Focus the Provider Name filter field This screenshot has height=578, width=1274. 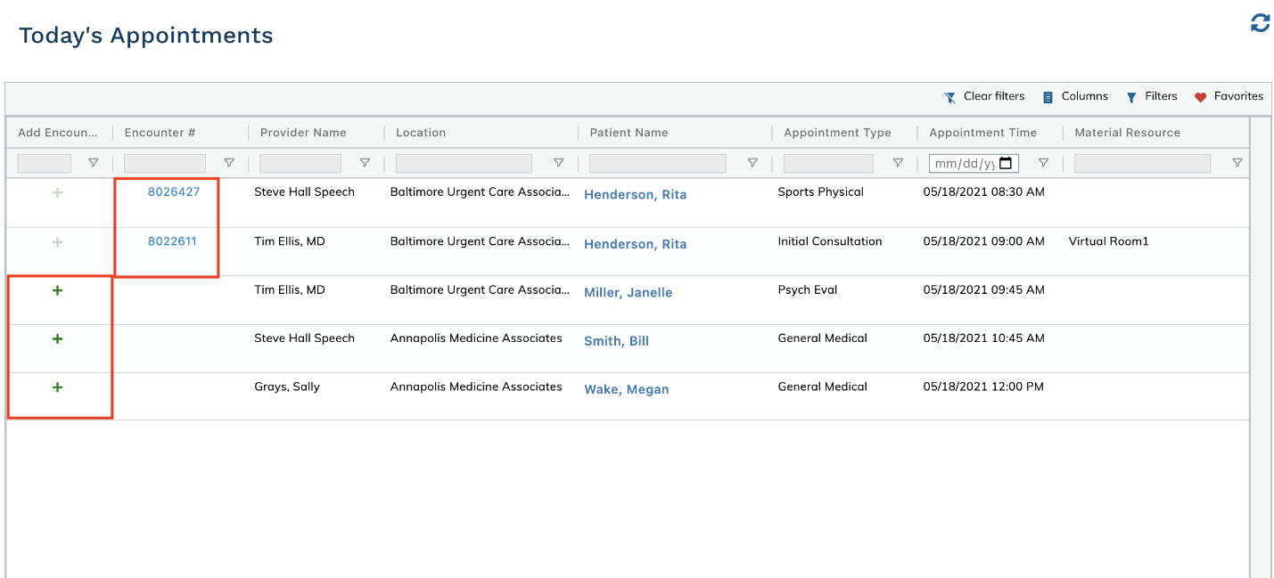tap(300, 163)
